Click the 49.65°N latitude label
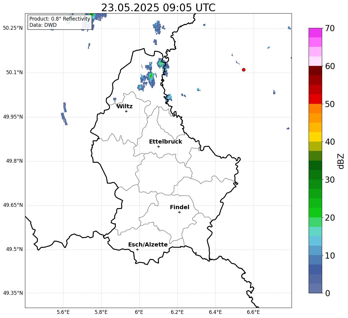 [x=13, y=205]
